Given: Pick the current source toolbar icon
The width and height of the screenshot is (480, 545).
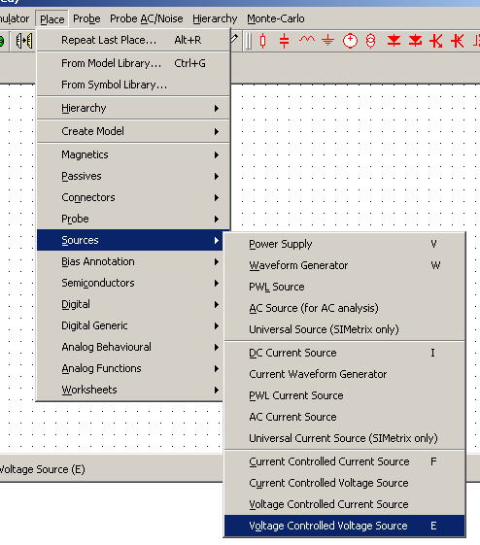Looking at the screenshot, I should pyautogui.click(x=371, y=41).
